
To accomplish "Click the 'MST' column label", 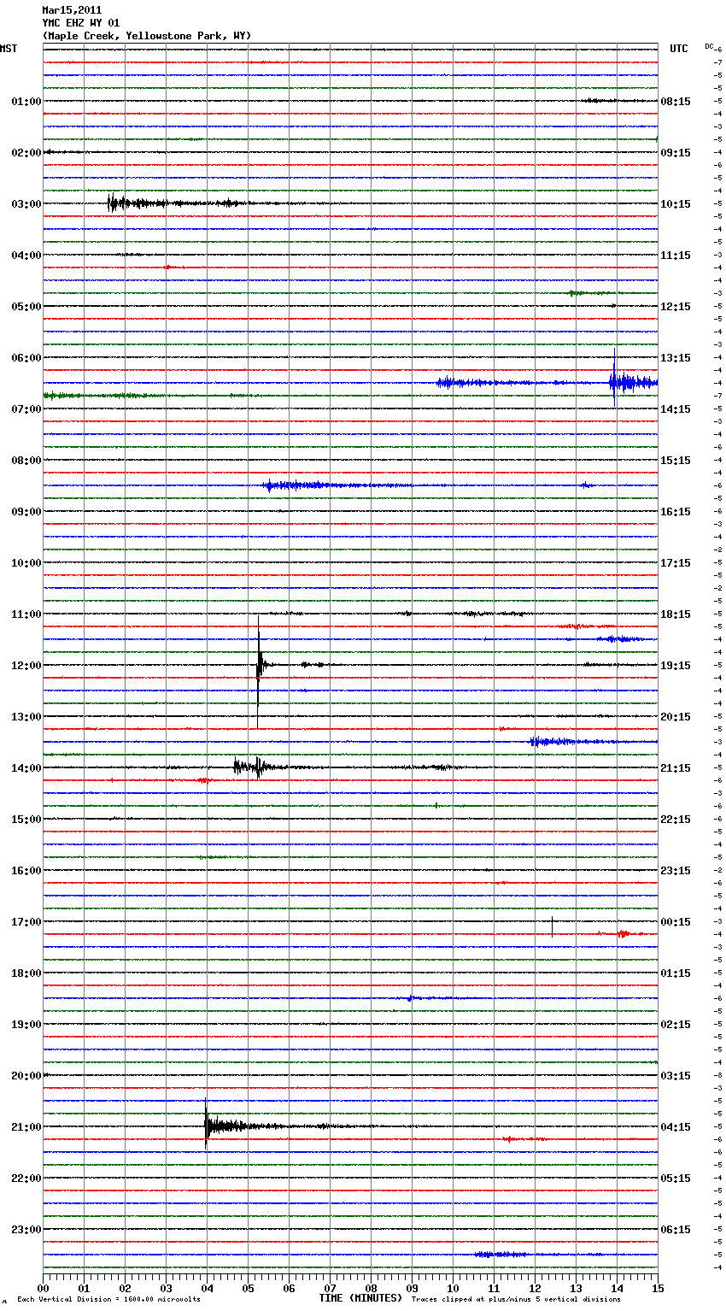I will tap(9, 49).
